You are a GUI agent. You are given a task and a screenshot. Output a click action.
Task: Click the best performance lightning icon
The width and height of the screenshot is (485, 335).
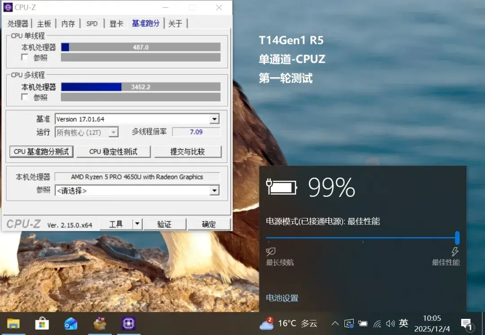pos(454,252)
